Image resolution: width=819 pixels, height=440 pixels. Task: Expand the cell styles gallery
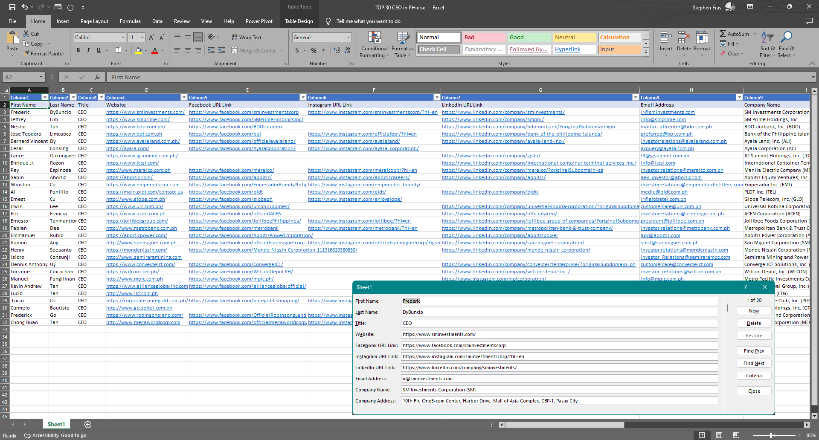point(646,52)
